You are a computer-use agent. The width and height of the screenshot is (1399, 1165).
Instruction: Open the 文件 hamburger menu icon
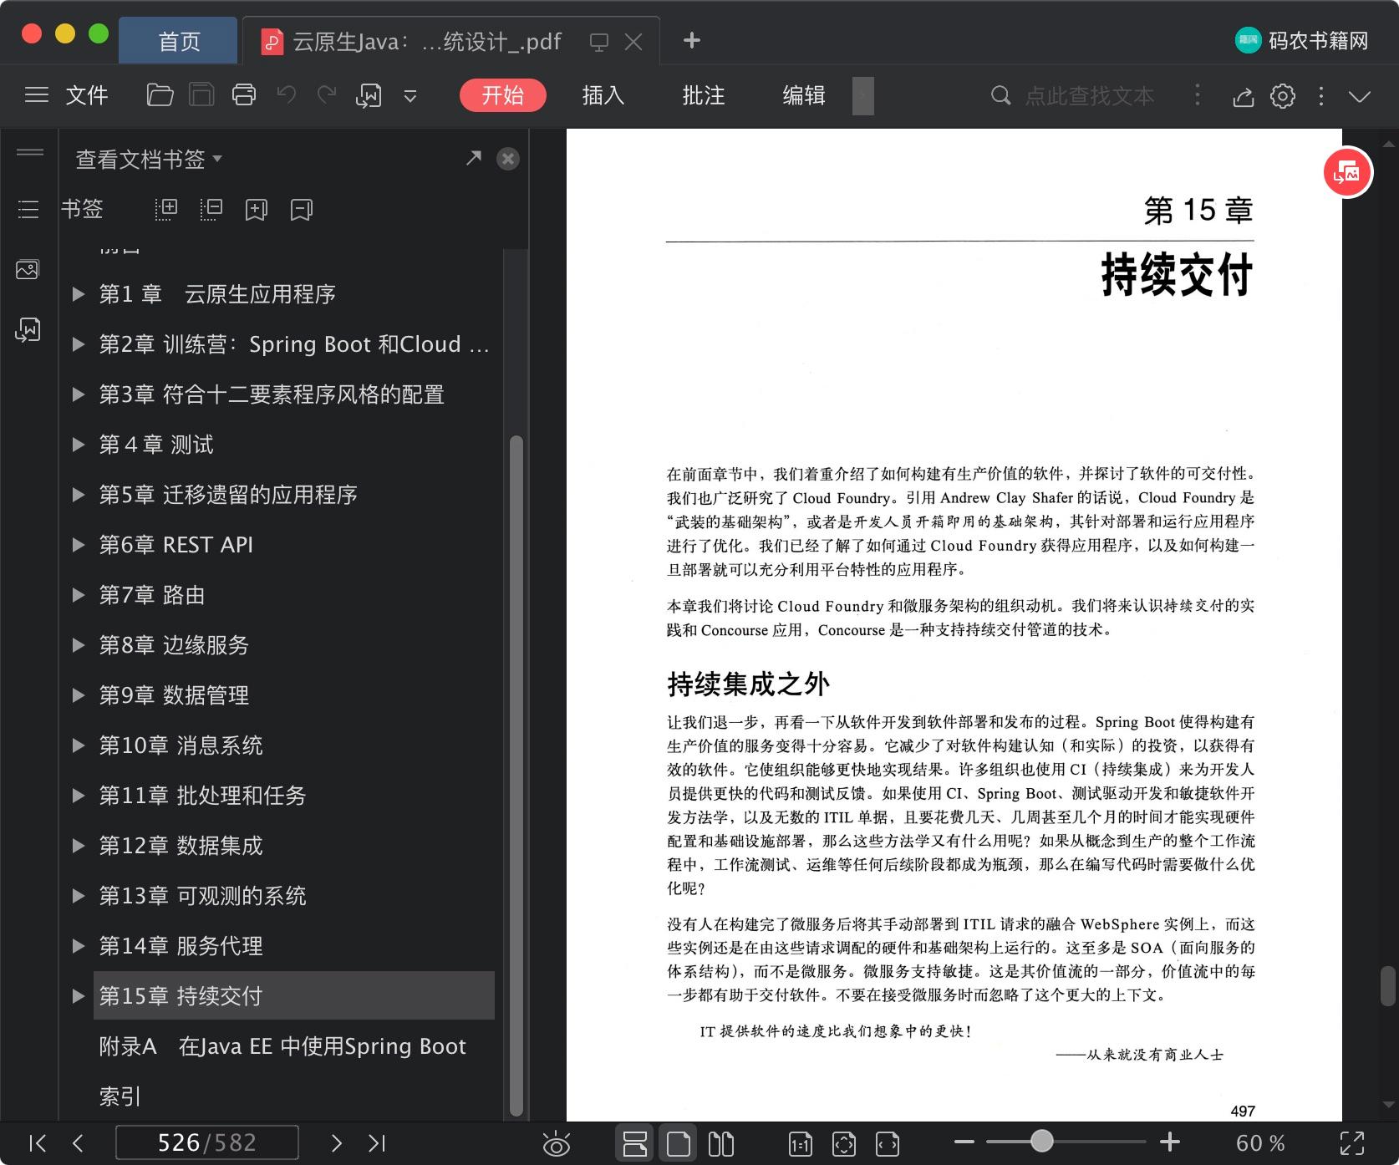[36, 95]
